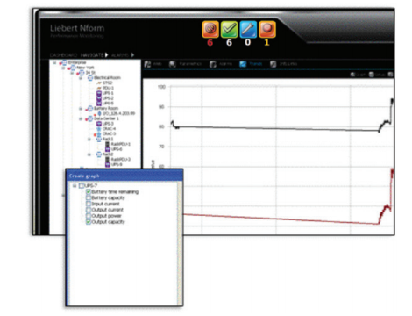
Task: Open the Trends tab
Action: pos(251,64)
